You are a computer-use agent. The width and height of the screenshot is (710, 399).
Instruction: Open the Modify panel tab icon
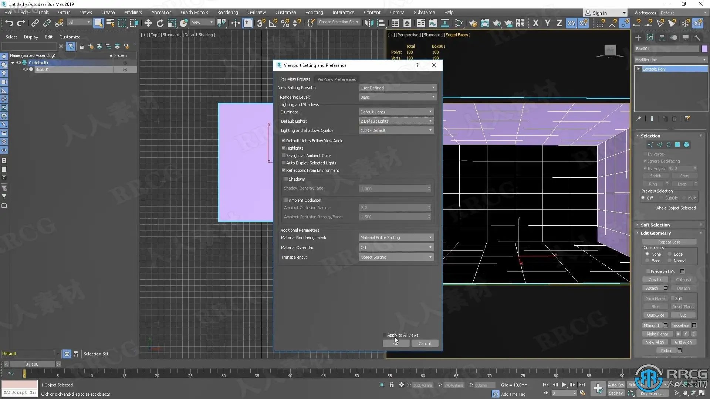tap(650, 38)
